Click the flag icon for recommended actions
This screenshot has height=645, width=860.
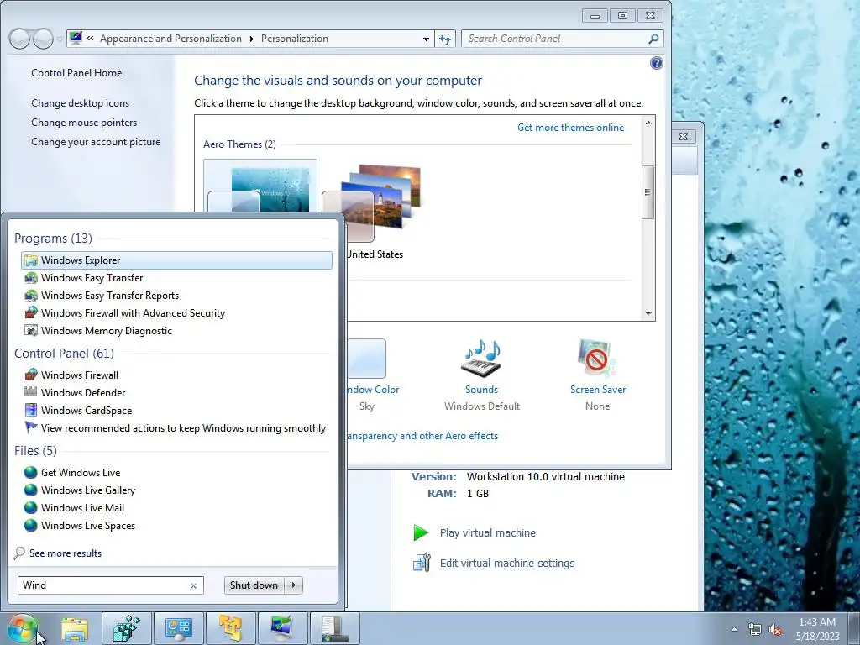31,427
